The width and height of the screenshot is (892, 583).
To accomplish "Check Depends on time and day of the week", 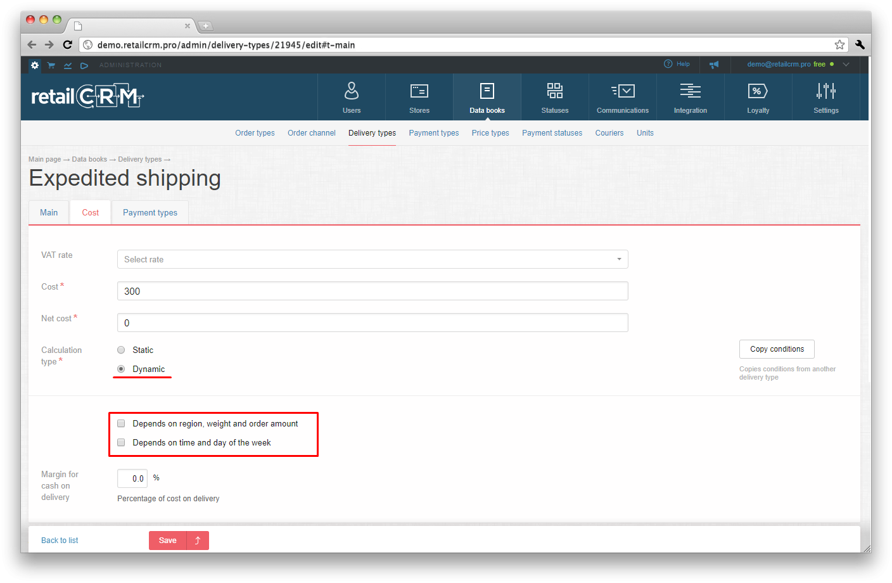I will tap(121, 442).
